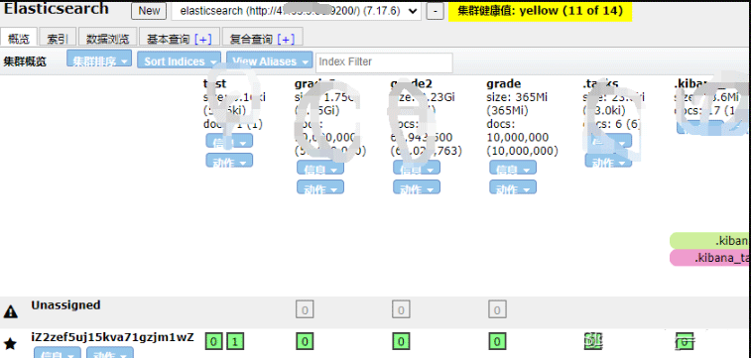Viewport: 751px width, 358px height.
Task: Click the yellow cluster health status badge
Action: click(541, 11)
